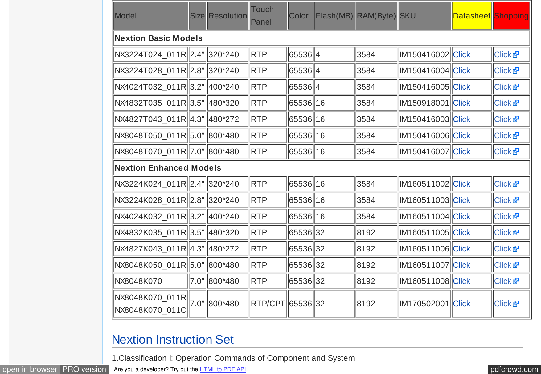Screen dimensions: 541x374
Task: Click the external link icon beside NX3224K024_011R shopping
Action: [516, 184]
